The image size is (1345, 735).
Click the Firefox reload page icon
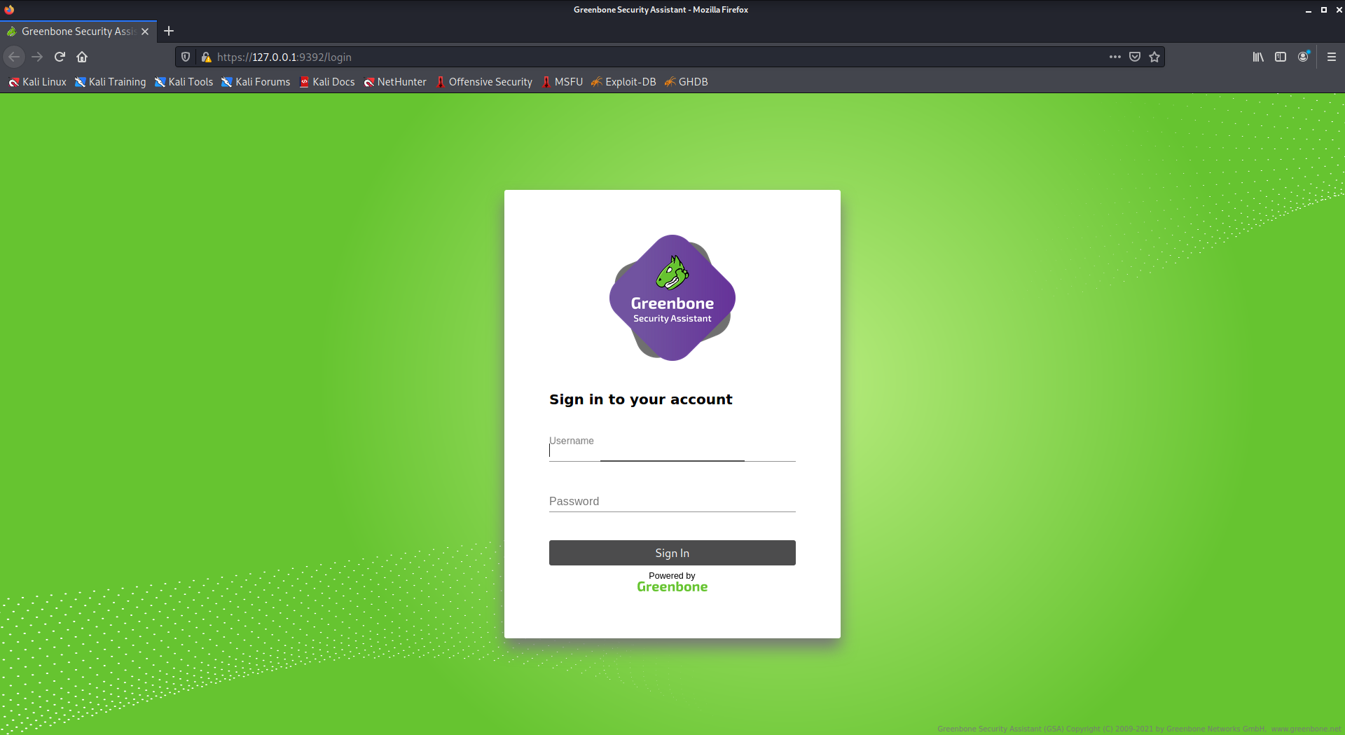click(60, 57)
